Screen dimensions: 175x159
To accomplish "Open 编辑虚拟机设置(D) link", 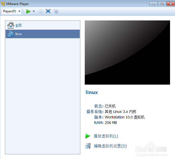I will 110,146.
